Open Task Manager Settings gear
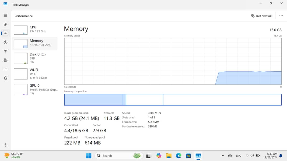Viewport: 287px width, 161px height. pyautogui.click(x=5, y=145)
